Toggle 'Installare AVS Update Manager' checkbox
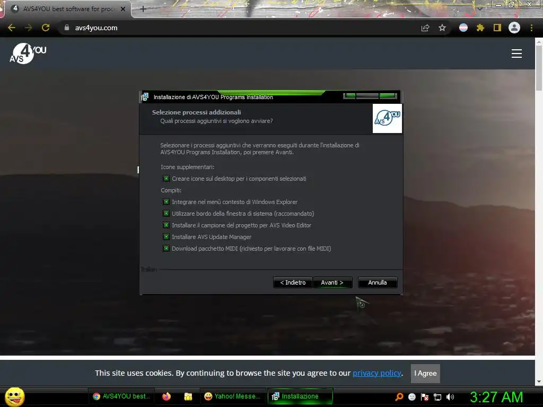 (166, 237)
